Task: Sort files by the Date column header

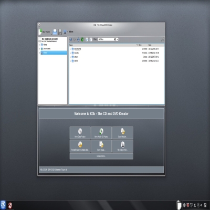Action: (156, 45)
